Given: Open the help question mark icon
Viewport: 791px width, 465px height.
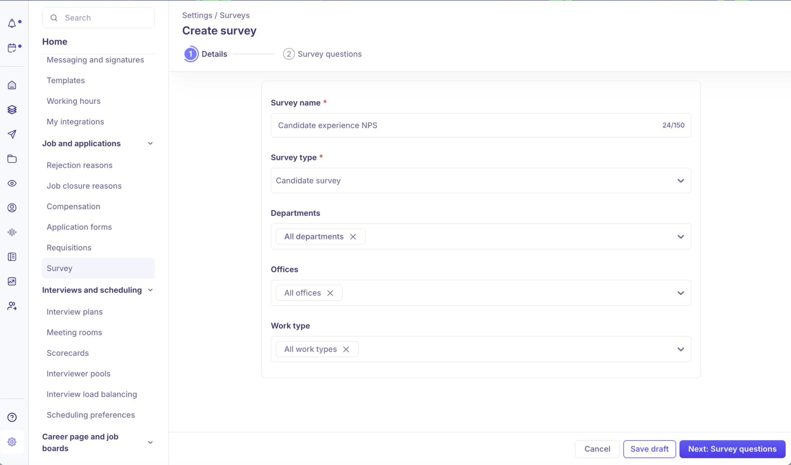Looking at the screenshot, I should point(12,417).
